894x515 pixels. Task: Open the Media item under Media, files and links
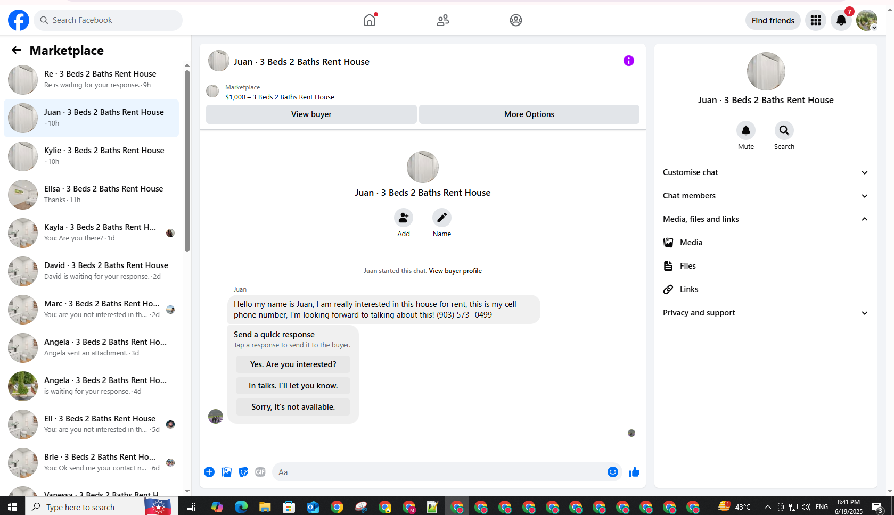tap(766, 243)
